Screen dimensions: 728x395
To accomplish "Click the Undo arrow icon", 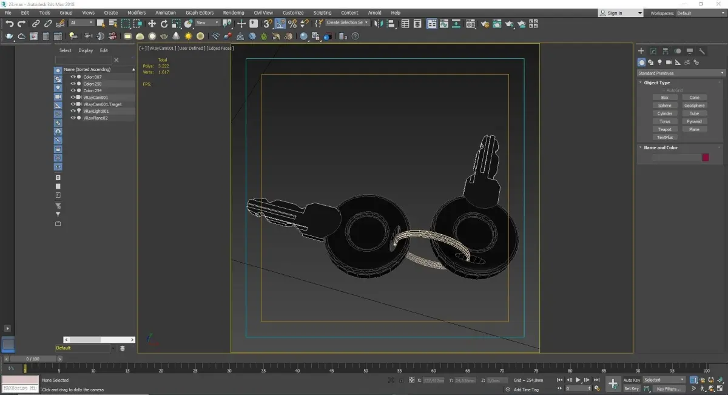I will (10, 24).
